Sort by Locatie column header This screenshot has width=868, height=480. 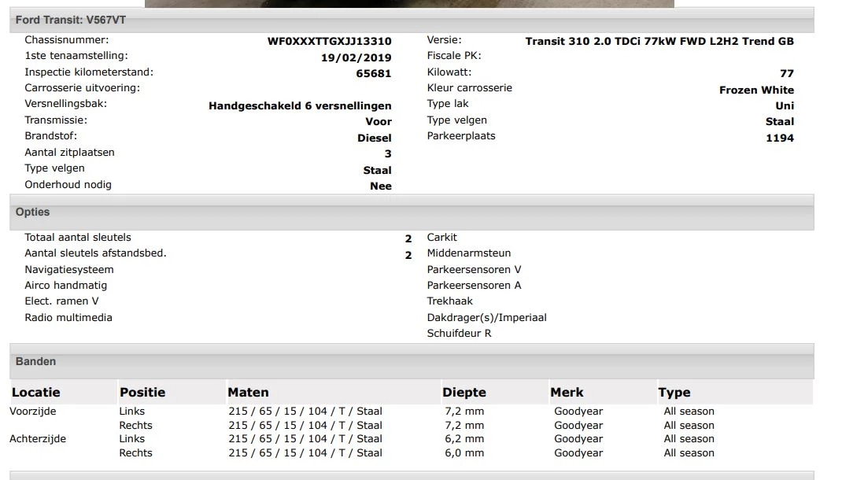click(x=35, y=392)
